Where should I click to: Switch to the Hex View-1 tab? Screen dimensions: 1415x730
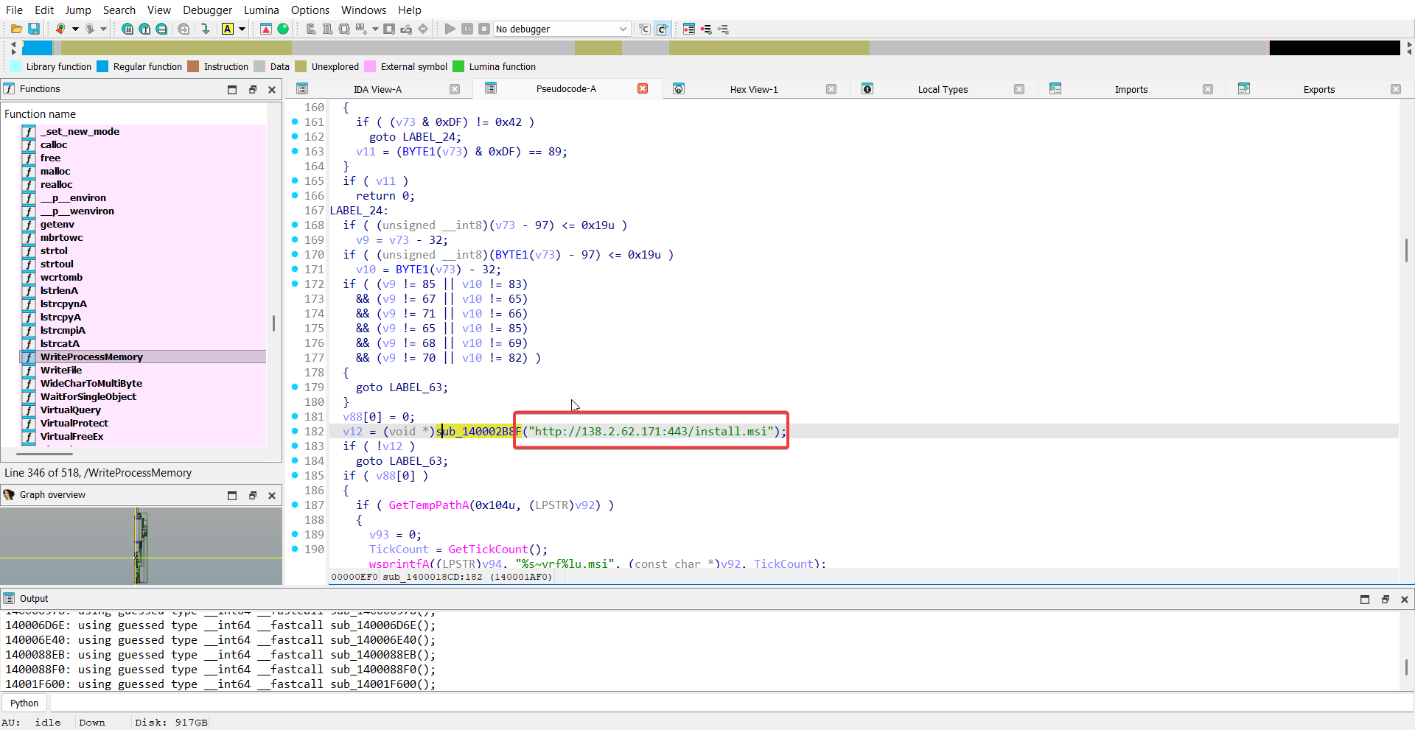pos(754,89)
